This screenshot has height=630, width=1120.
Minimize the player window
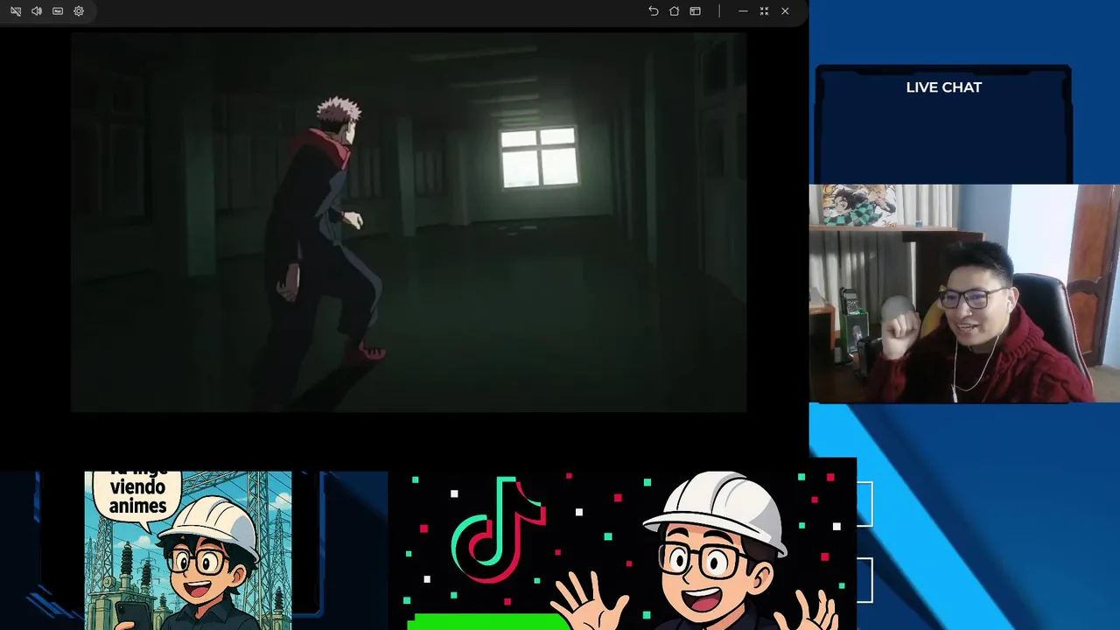tap(743, 11)
